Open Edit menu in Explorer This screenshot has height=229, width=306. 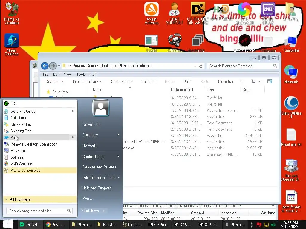pos(56,74)
